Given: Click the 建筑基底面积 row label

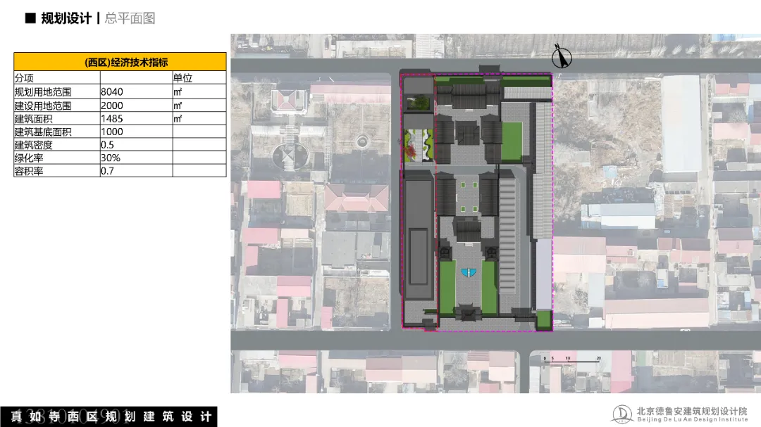Looking at the screenshot, I should click(x=43, y=132).
